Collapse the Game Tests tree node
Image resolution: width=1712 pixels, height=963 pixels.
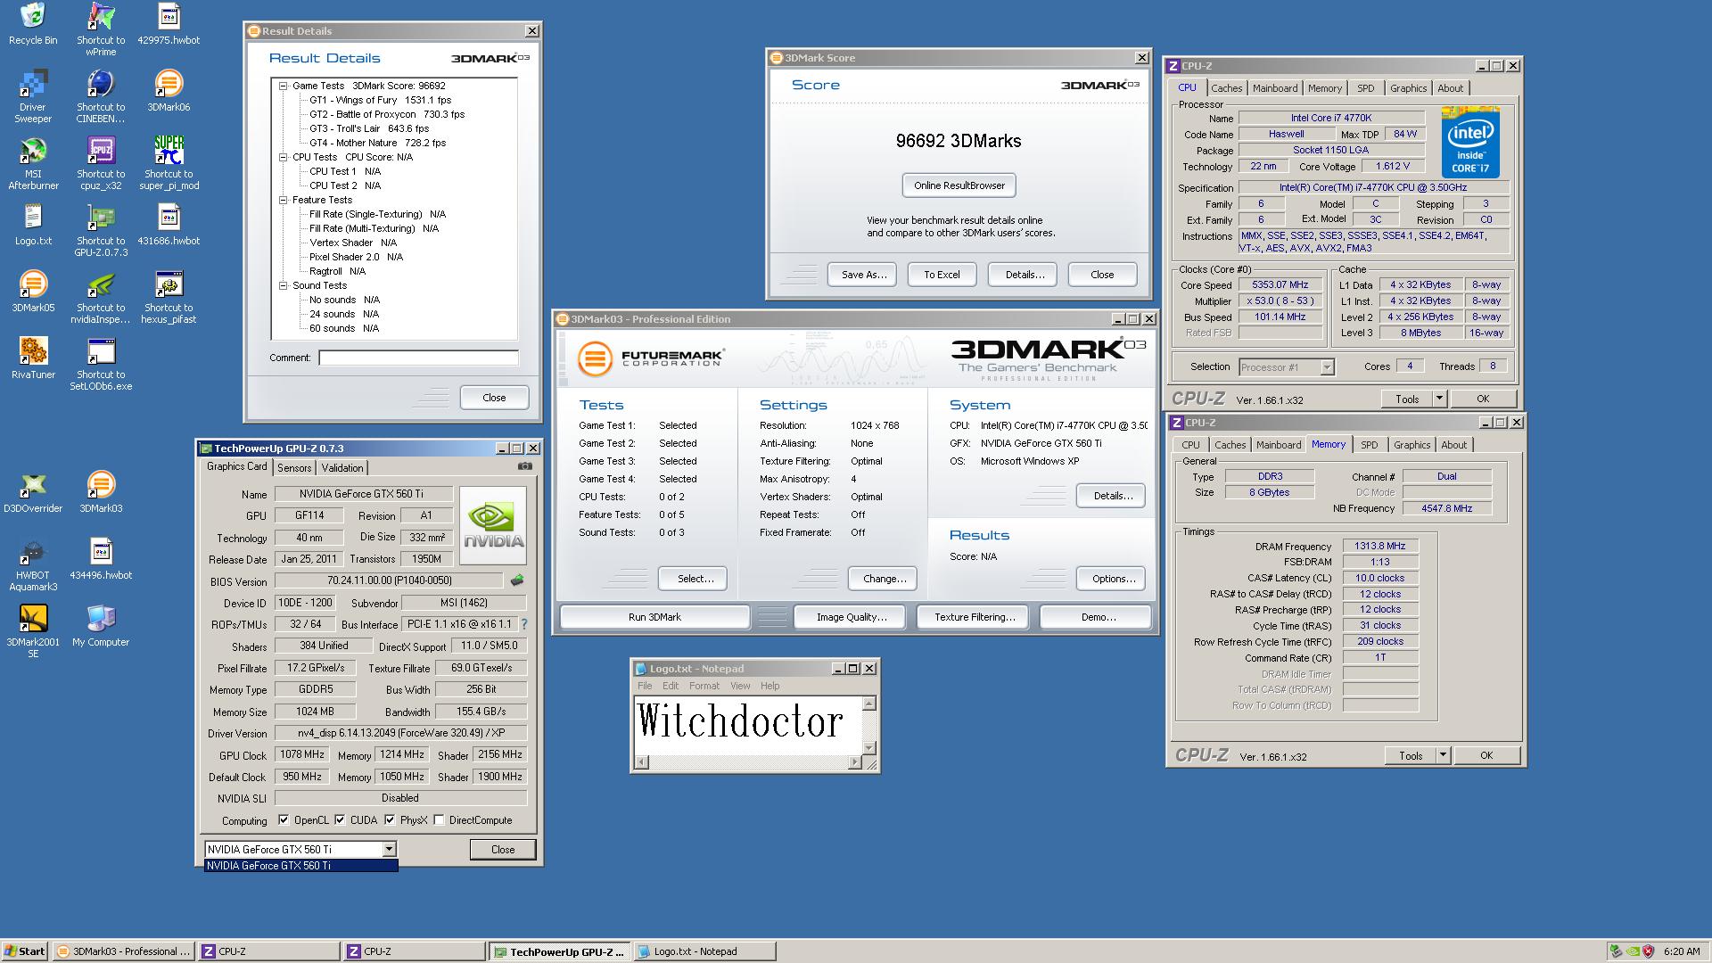click(x=283, y=86)
